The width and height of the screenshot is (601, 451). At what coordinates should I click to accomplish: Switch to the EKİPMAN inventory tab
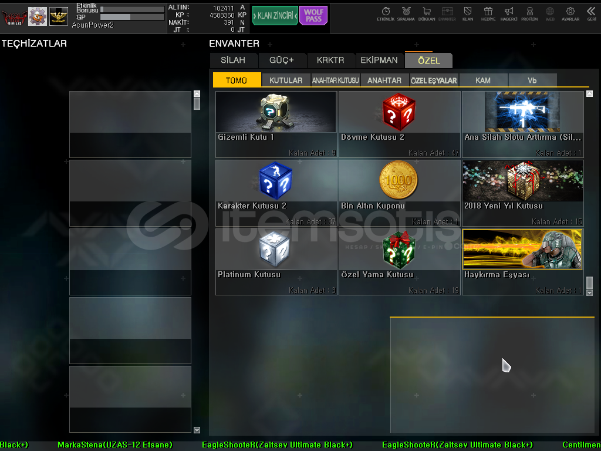tap(379, 60)
